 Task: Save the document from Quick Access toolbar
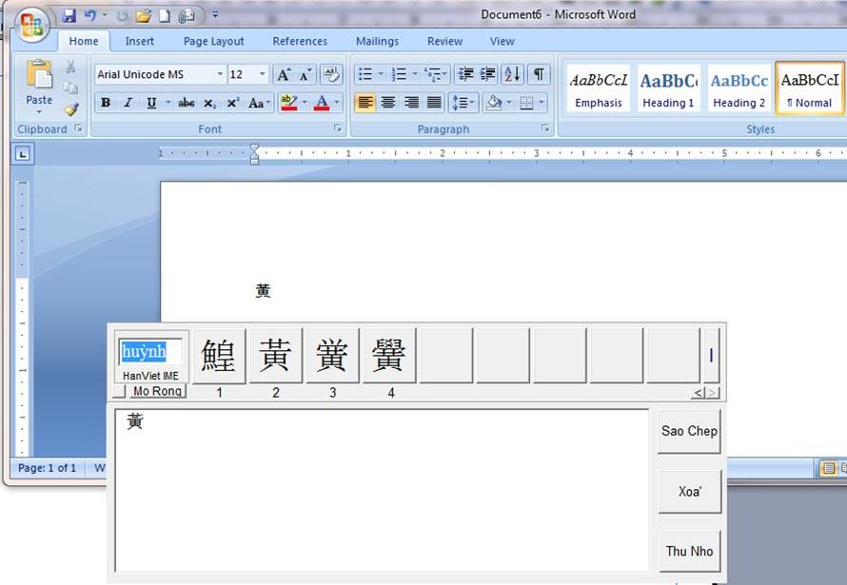click(69, 15)
